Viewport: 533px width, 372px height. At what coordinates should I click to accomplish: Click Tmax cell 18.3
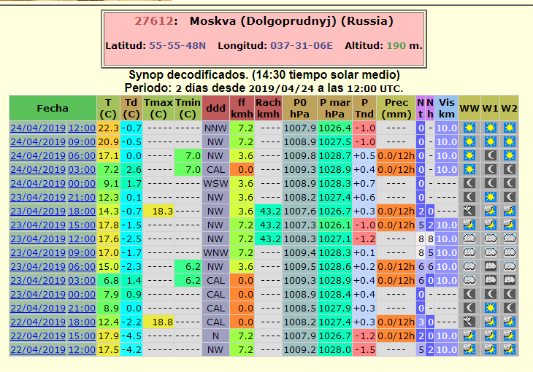coord(158,212)
